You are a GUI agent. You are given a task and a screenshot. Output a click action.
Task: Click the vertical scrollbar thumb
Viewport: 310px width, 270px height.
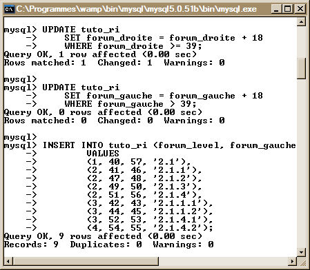(301, 68)
